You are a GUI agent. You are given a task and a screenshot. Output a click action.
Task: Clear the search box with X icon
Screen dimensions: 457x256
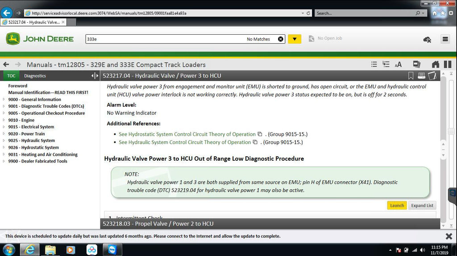pyautogui.click(x=280, y=39)
